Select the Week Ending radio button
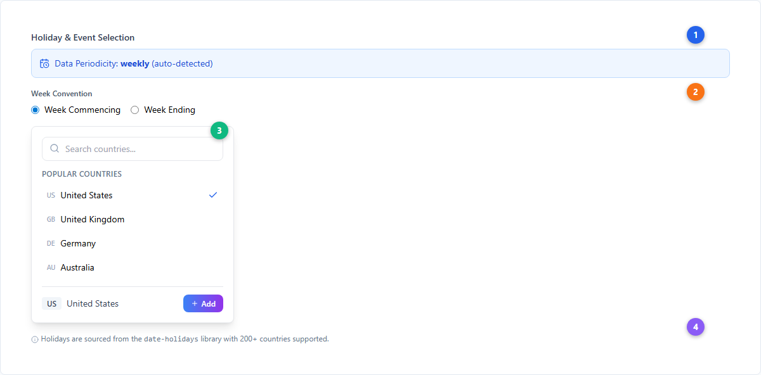 pyautogui.click(x=134, y=110)
